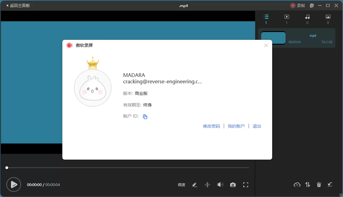Copy the account ID
This screenshot has height=197, width=343.
click(x=145, y=116)
